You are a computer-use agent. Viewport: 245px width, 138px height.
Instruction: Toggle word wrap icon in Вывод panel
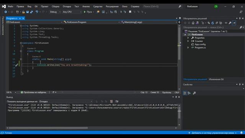117,102
